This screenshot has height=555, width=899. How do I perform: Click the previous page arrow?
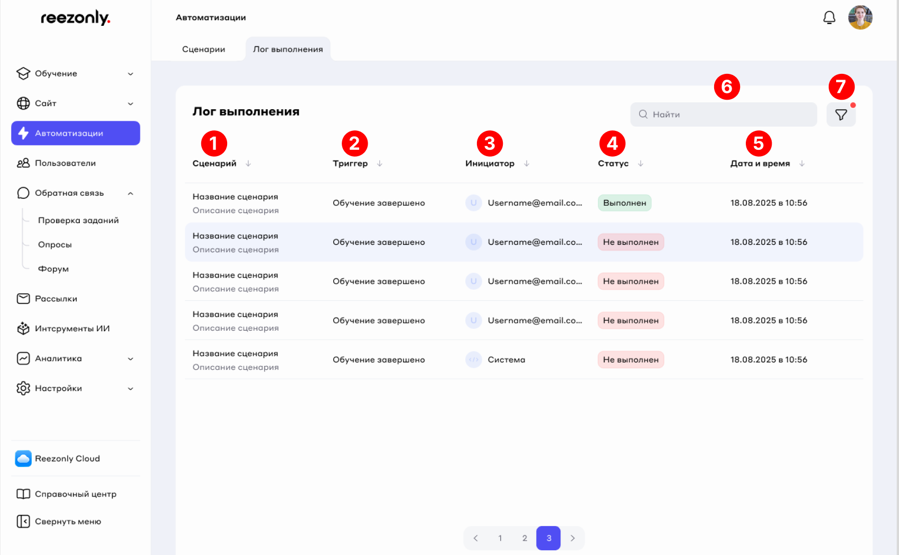(475, 538)
